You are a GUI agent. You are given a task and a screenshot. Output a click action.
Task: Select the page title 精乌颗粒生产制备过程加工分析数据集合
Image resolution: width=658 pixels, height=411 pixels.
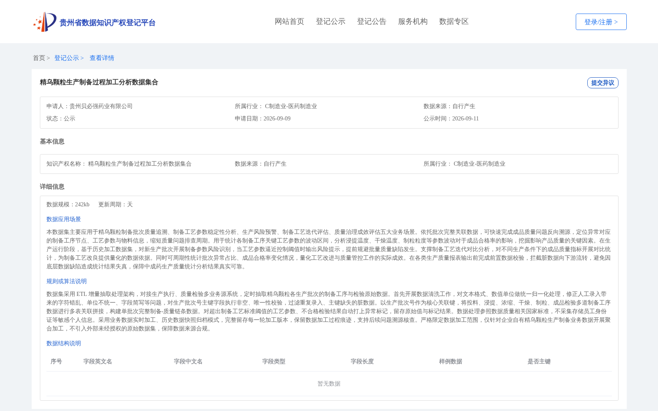pos(99,82)
